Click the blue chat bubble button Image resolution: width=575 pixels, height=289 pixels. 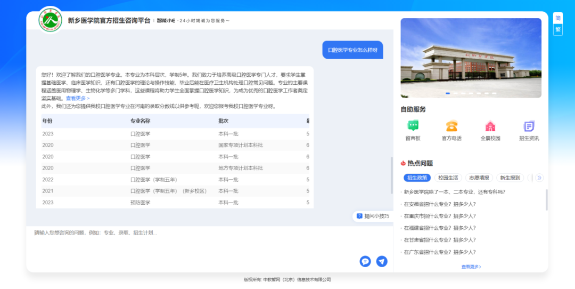coord(365,261)
